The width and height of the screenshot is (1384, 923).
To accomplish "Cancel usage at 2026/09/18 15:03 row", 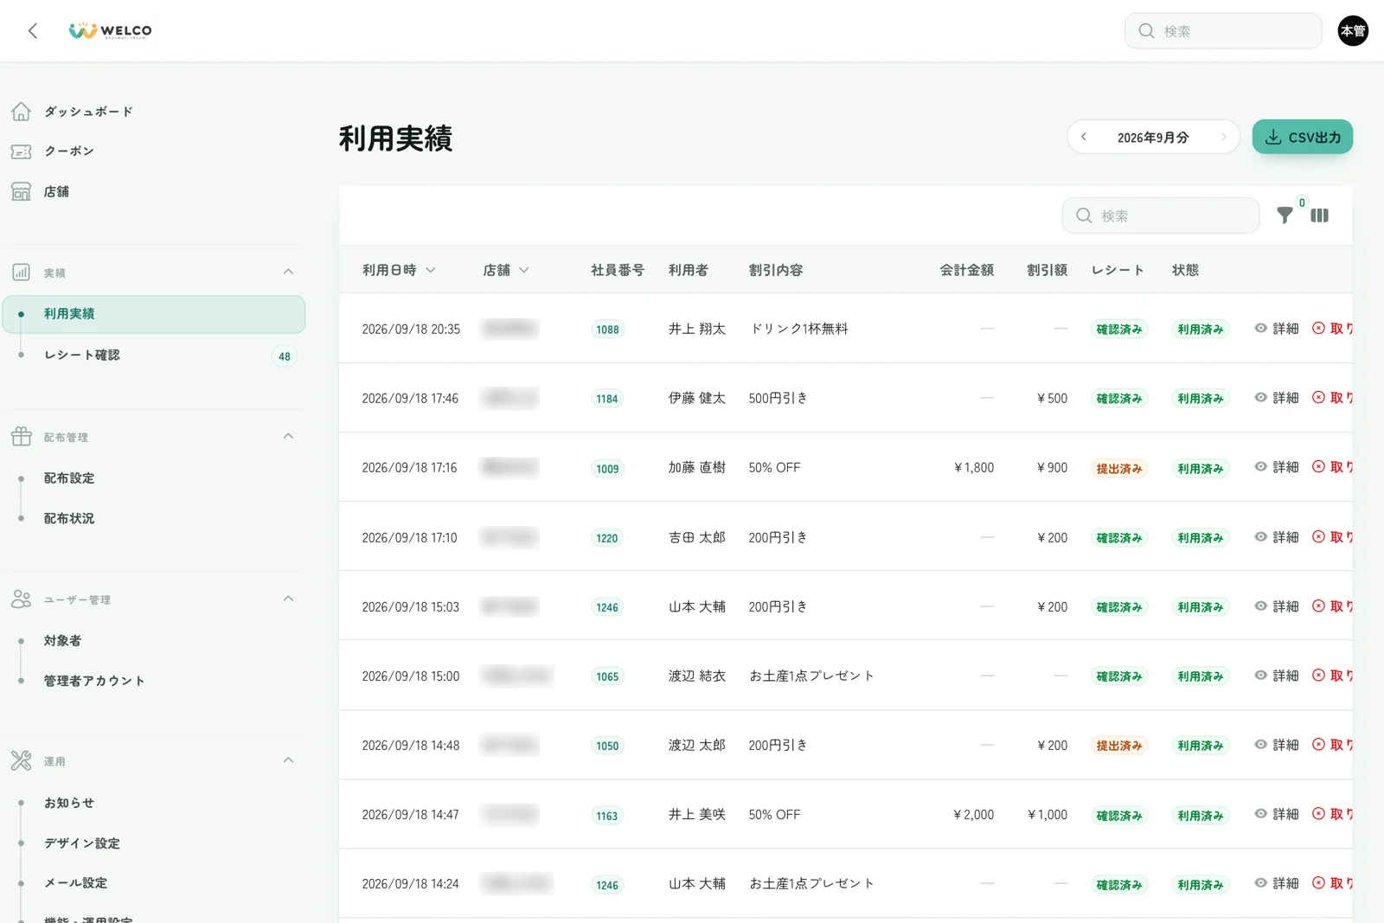I will click(x=1332, y=606).
